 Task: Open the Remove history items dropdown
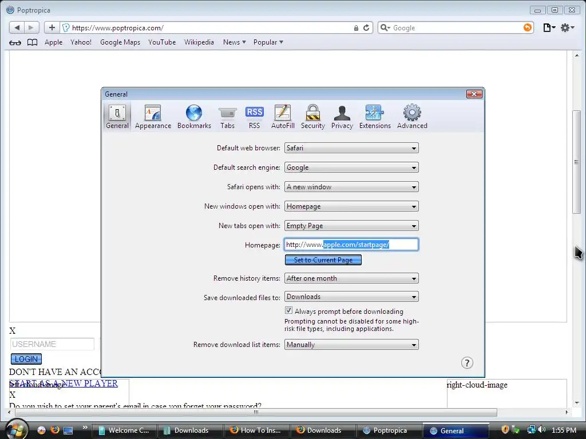click(351, 278)
